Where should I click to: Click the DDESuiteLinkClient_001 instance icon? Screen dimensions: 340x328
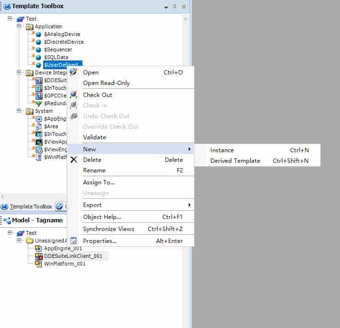pyautogui.click(x=38, y=256)
